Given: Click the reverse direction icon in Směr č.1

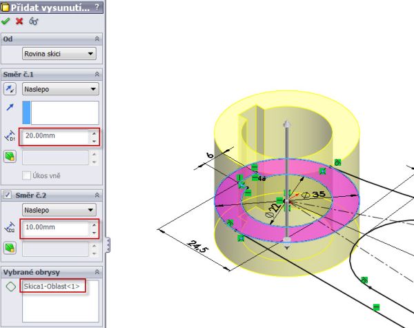Looking at the screenshot, I should [10, 89].
